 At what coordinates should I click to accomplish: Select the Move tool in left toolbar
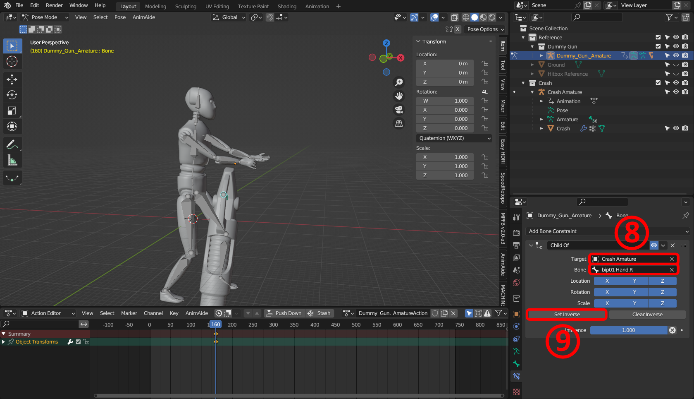12,79
